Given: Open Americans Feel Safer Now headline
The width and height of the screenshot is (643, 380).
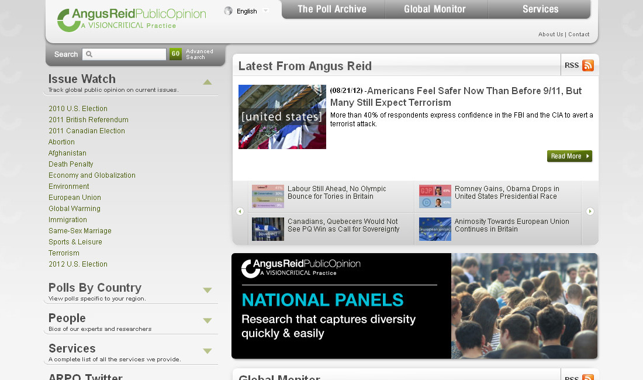Looking at the screenshot, I should [x=455, y=96].
